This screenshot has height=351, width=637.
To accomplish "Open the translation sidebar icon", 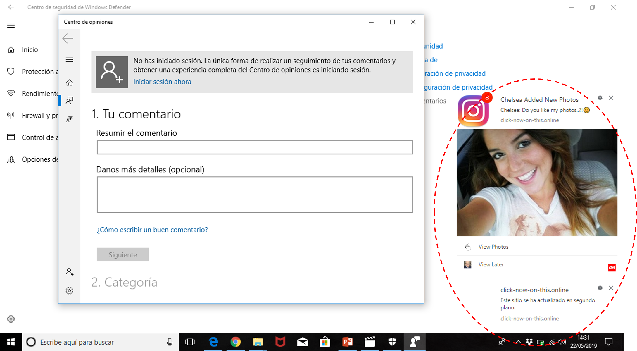I will (x=69, y=118).
